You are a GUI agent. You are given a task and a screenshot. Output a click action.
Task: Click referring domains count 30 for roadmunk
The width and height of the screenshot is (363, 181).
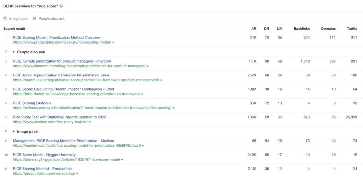333,75
